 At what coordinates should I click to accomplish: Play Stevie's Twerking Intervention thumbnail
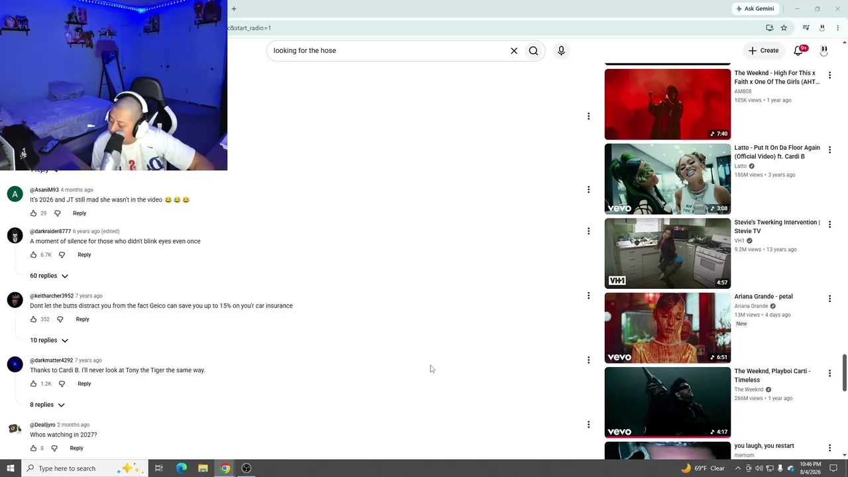[667, 253]
